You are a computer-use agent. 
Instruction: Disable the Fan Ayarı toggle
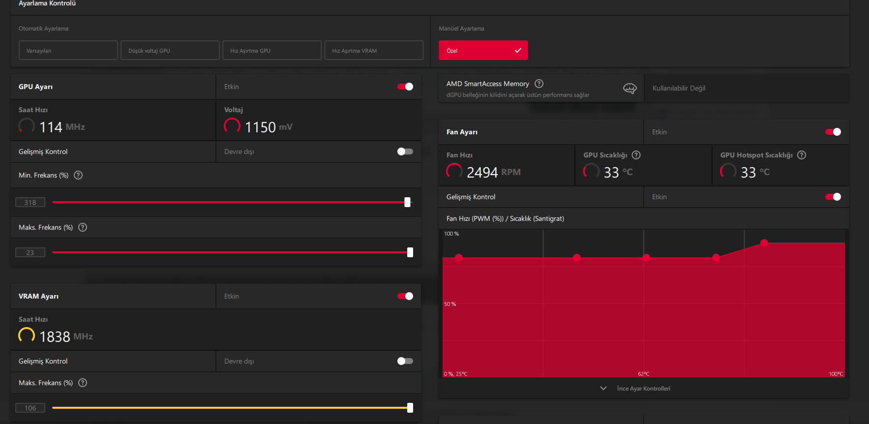(833, 132)
